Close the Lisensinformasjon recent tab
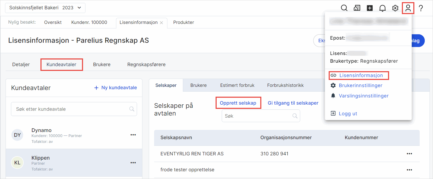 click(162, 23)
